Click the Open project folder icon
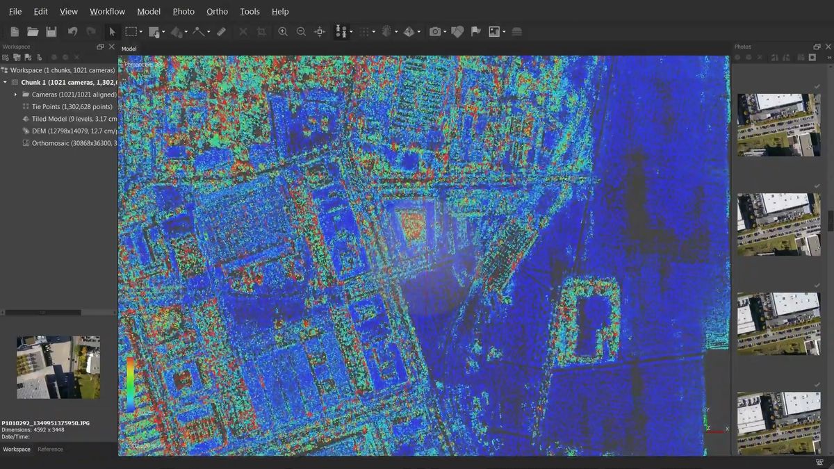The height and width of the screenshot is (469, 834). (33, 31)
